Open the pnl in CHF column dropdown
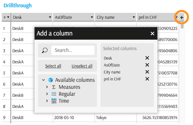 (x=176, y=17)
